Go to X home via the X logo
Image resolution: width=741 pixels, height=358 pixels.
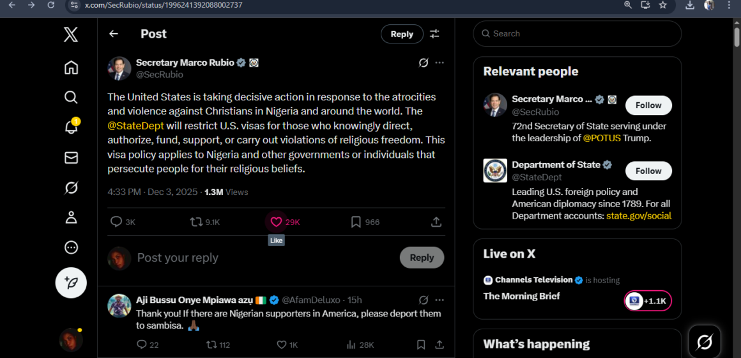[71, 34]
